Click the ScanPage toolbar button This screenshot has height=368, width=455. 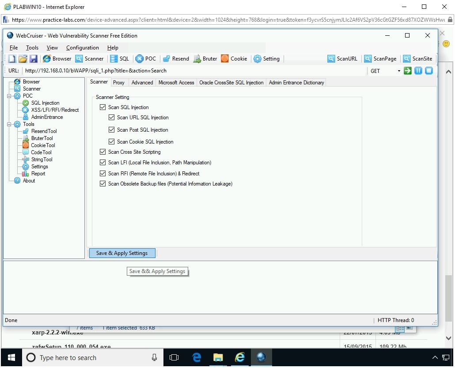[380, 59]
